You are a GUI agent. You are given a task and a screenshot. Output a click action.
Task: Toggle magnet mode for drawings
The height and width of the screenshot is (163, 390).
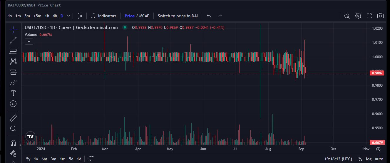(x=13, y=143)
